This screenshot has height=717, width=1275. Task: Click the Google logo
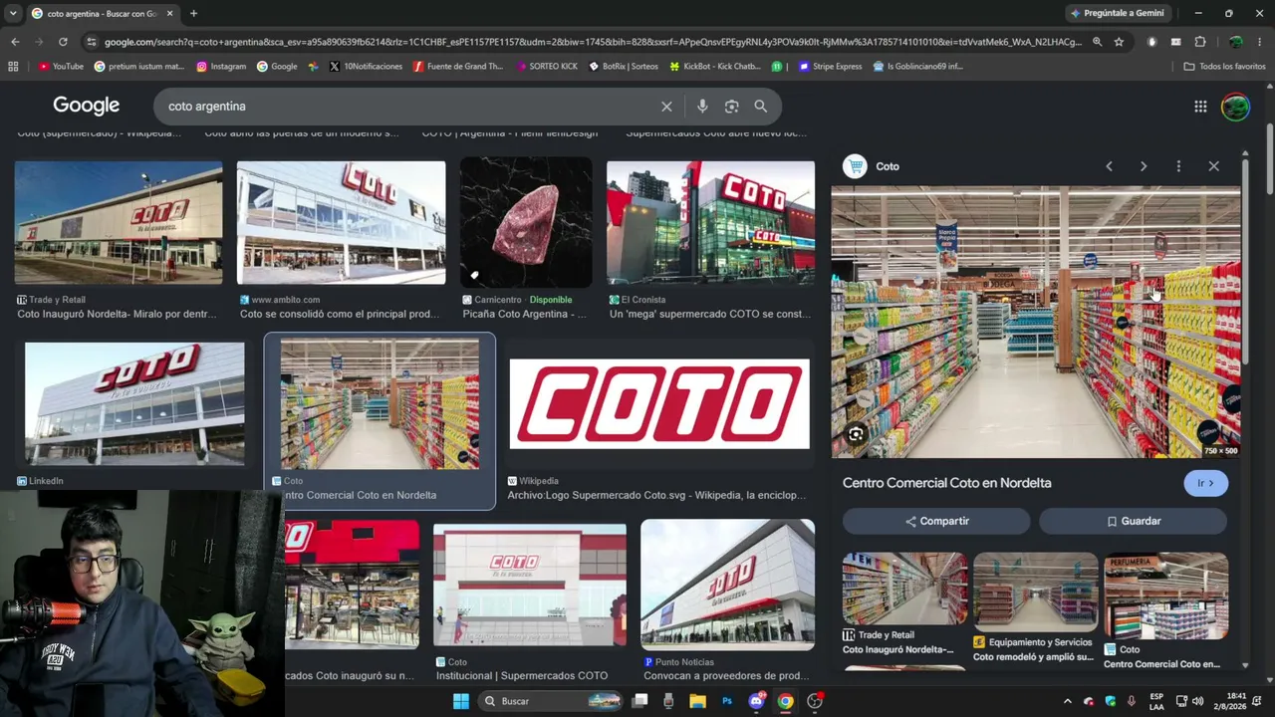click(87, 106)
